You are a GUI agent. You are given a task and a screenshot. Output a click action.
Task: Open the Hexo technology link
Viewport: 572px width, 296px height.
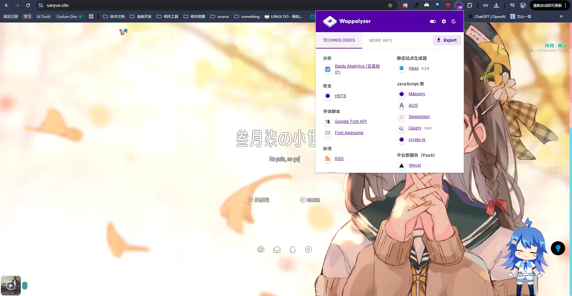point(413,68)
